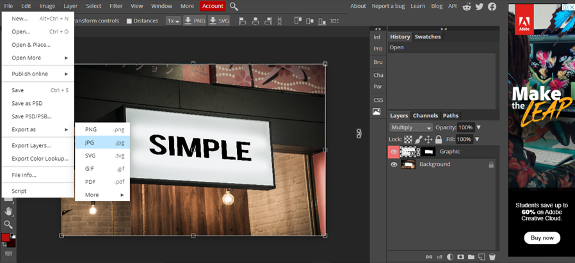Image resolution: width=575 pixels, height=263 pixels.
Task: Expand side panel with <> arrow
Action: click(x=378, y=29)
